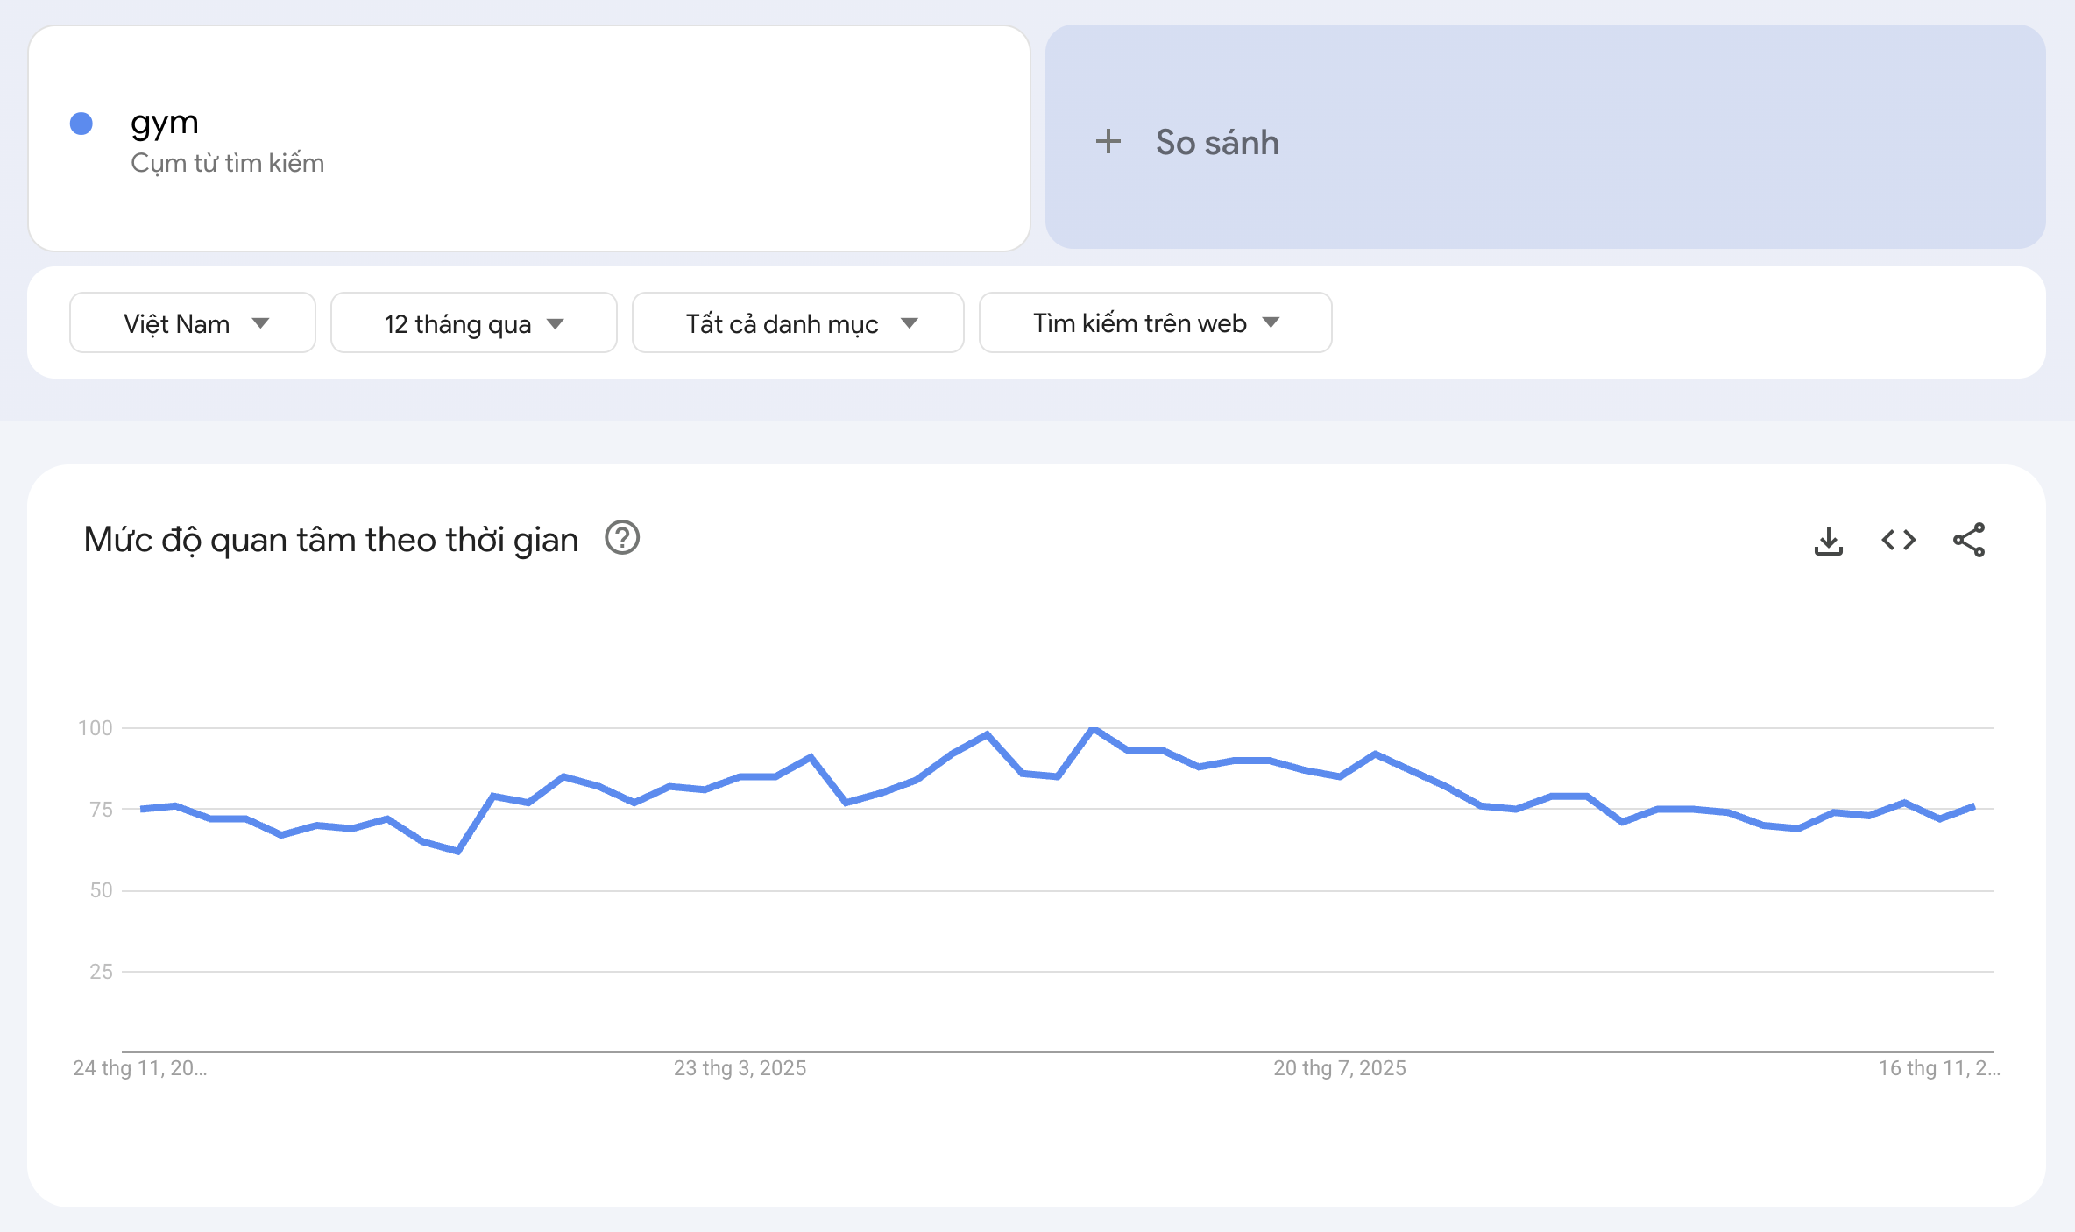Click the chart's highest peak at 100
Image resolution: width=2075 pixels, height=1232 pixels.
coord(1094,729)
